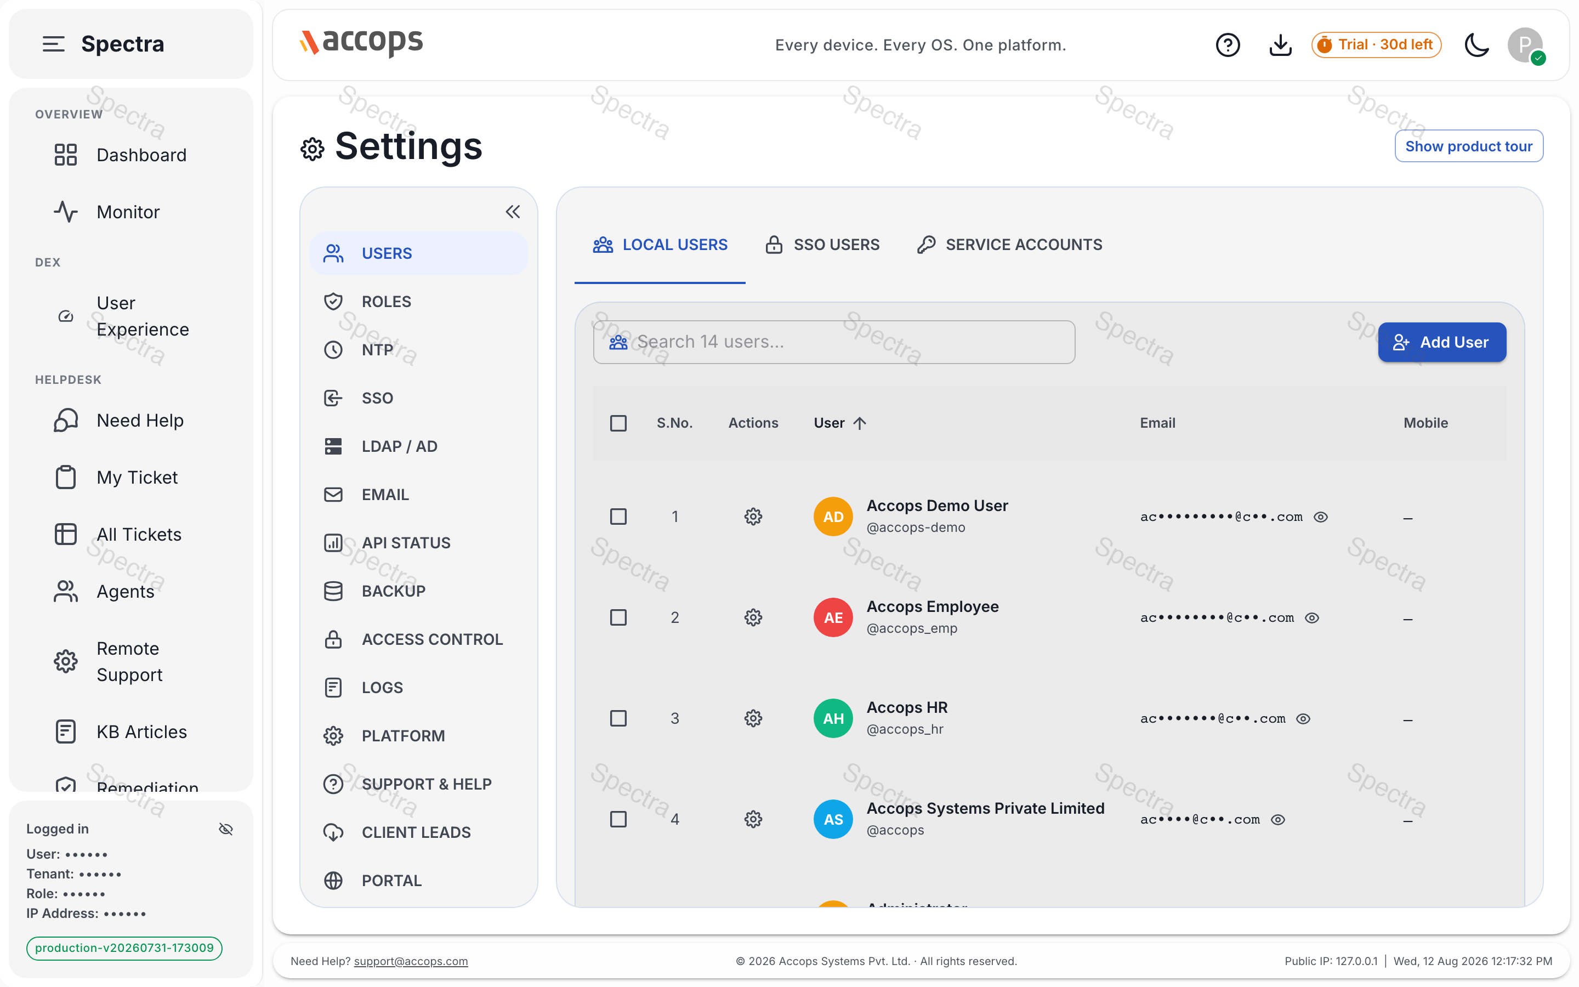Select USERS settings section
Screen dimensions: 1579x987
[418, 253]
